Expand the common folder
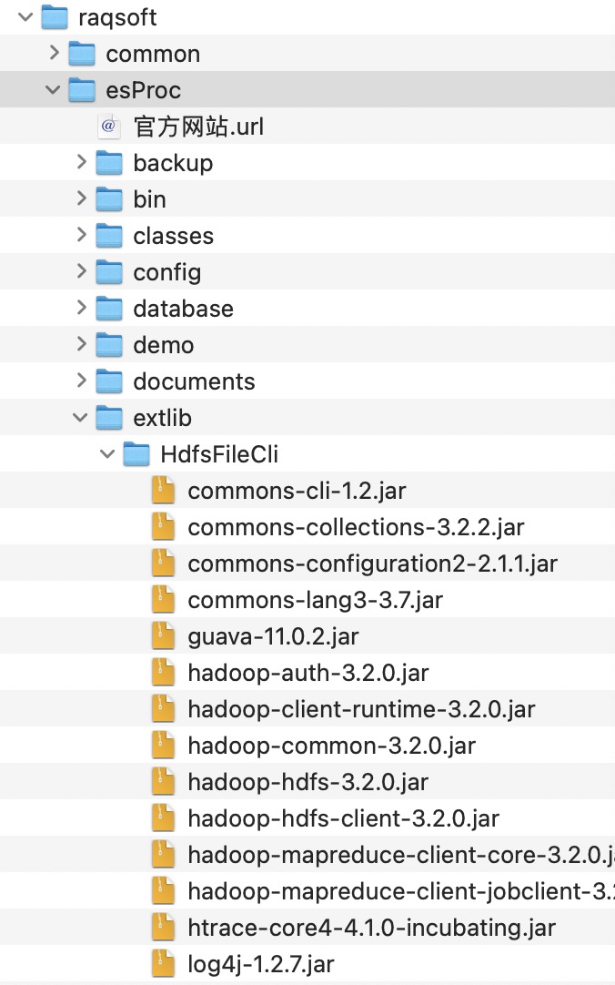This screenshot has width=615, height=985. (55, 54)
